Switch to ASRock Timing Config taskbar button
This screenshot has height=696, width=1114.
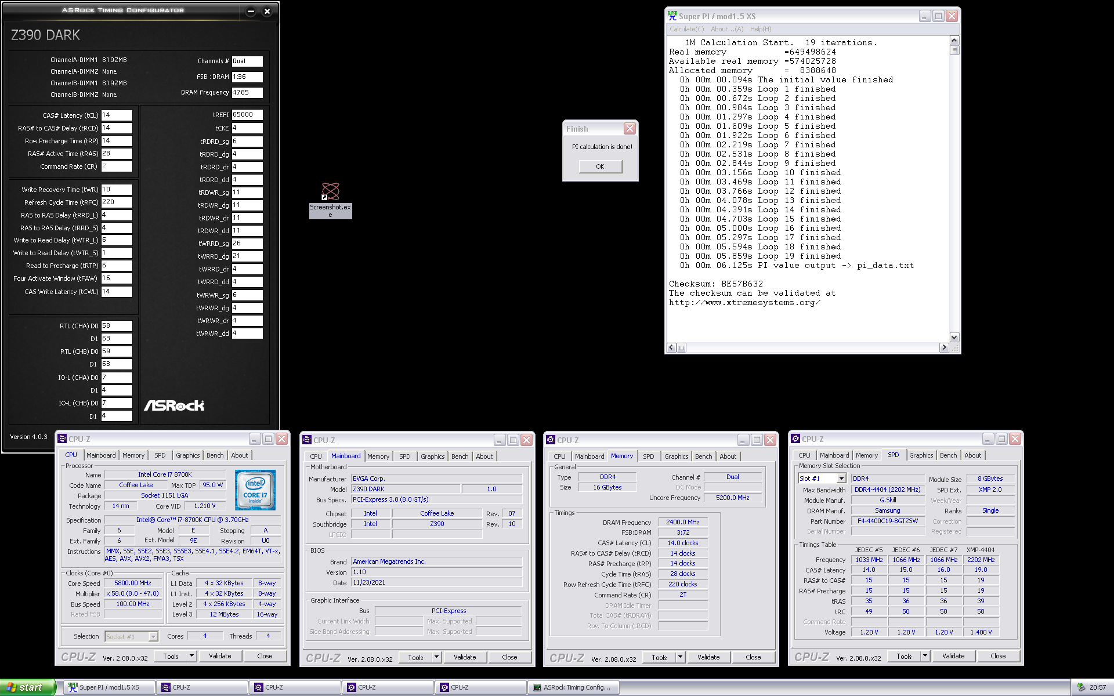(573, 687)
